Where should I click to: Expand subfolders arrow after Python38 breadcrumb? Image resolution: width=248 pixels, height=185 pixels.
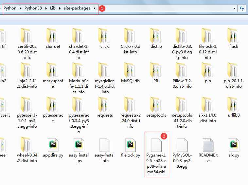[46, 8]
